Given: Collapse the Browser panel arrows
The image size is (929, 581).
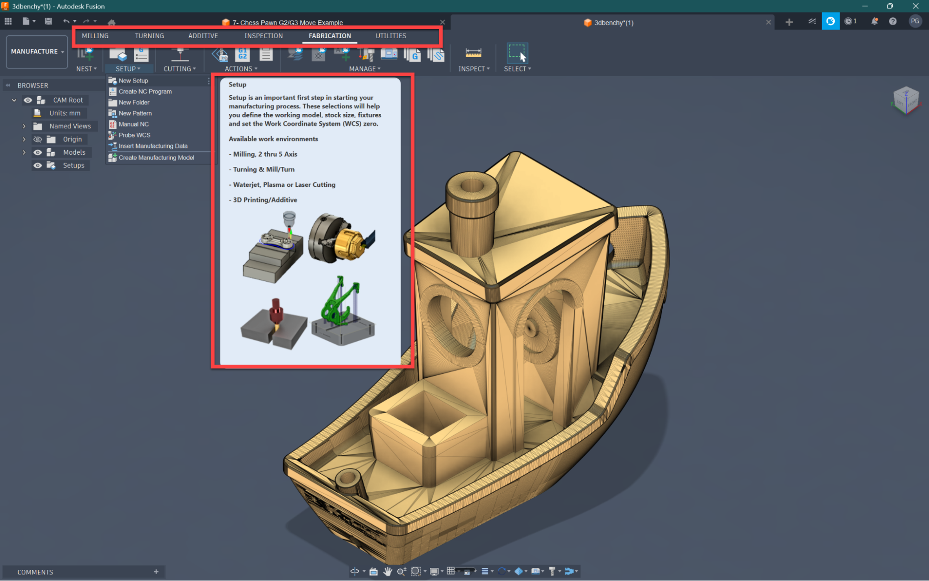Looking at the screenshot, I should [x=8, y=86].
